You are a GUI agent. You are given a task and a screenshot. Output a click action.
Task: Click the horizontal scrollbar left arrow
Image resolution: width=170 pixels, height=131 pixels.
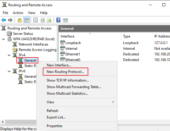click(3, 122)
